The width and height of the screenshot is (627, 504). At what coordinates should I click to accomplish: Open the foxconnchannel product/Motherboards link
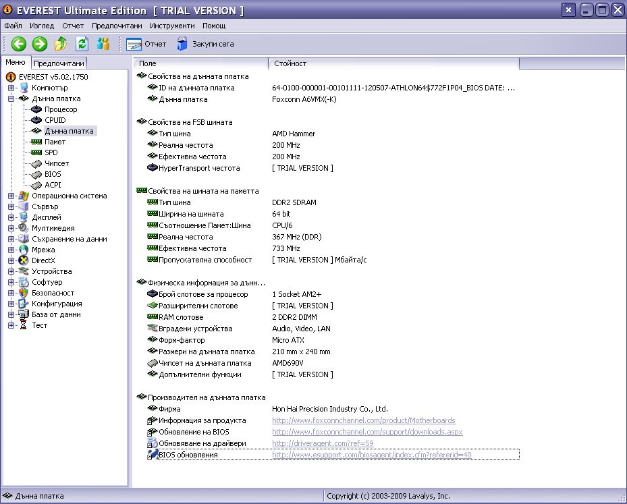[x=364, y=420]
